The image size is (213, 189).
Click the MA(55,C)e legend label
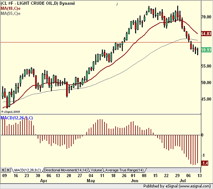pos(11,13)
